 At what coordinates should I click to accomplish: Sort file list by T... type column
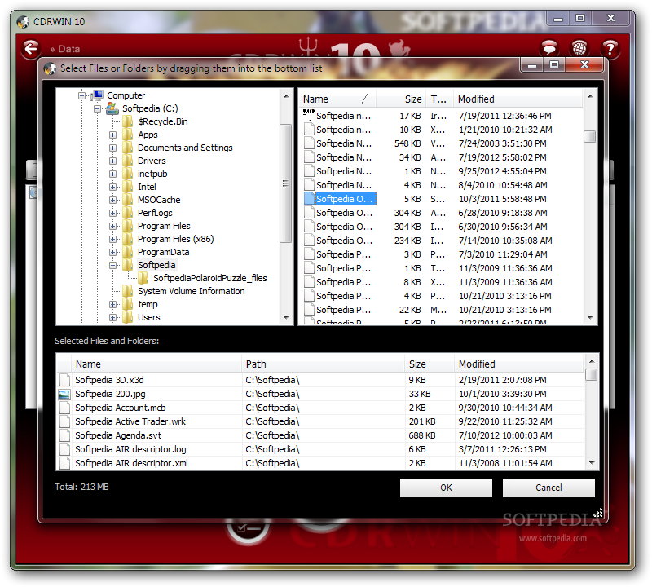[x=439, y=99]
